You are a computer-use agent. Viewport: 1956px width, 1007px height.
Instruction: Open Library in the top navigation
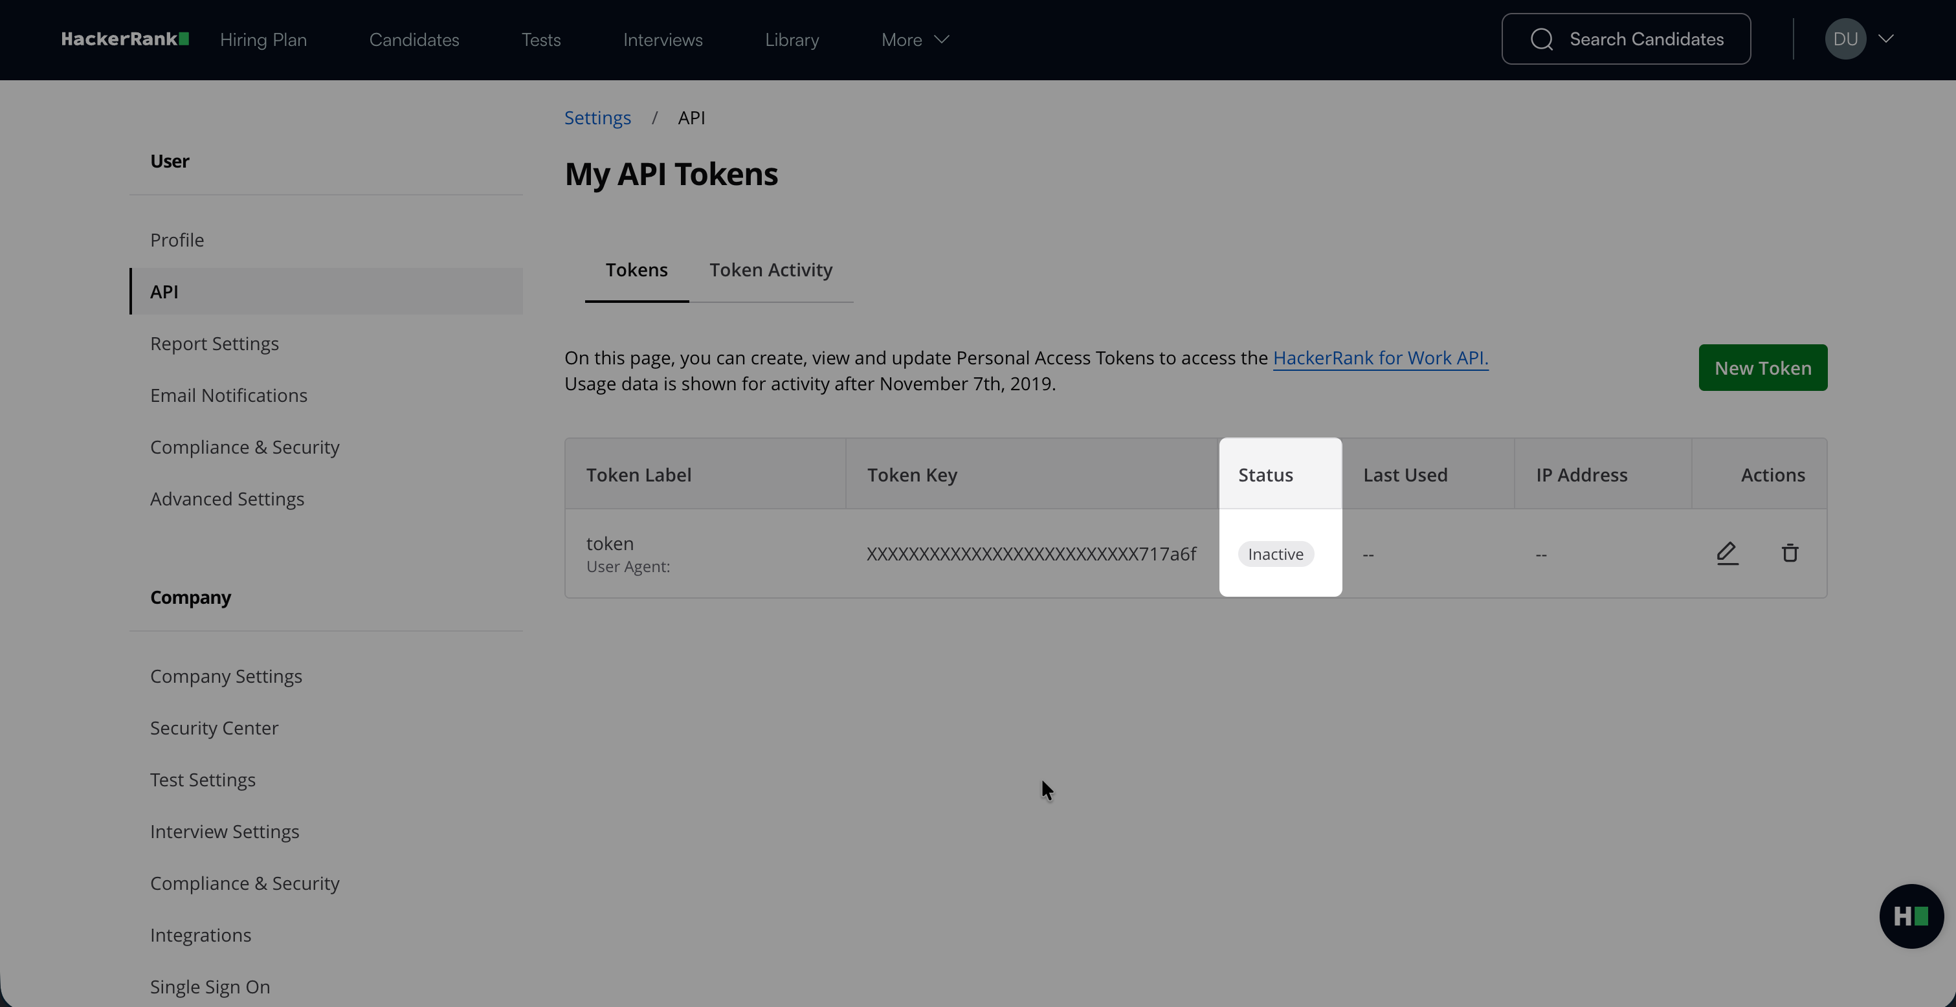(x=792, y=39)
